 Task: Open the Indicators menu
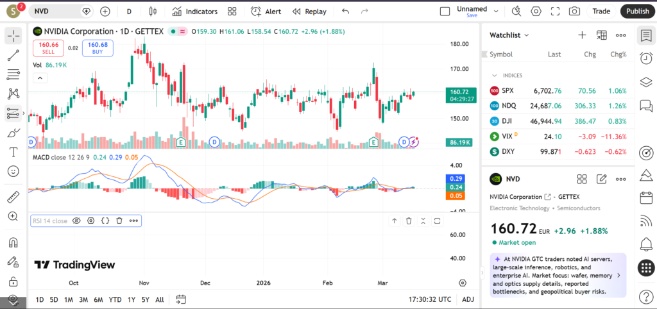pyautogui.click(x=195, y=11)
